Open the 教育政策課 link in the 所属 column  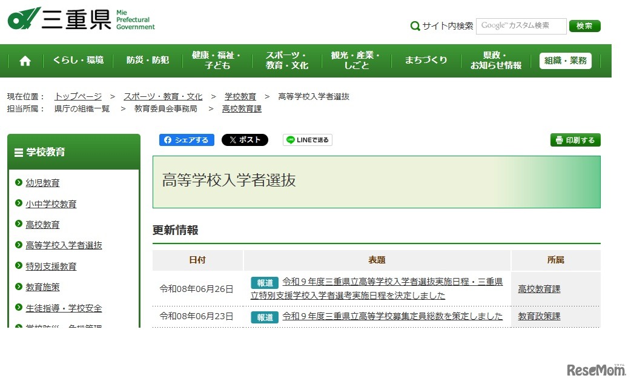pyautogui.click(x=539, y=316)
